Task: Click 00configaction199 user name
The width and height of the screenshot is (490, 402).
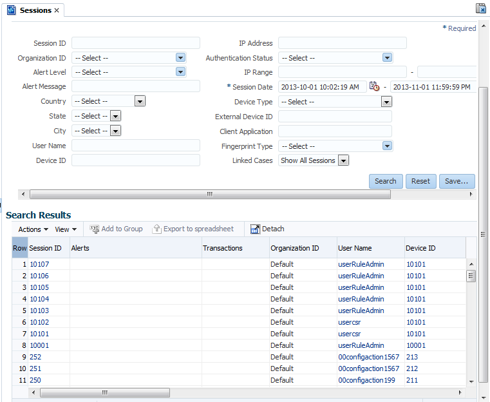Action: tap(366, 380)
